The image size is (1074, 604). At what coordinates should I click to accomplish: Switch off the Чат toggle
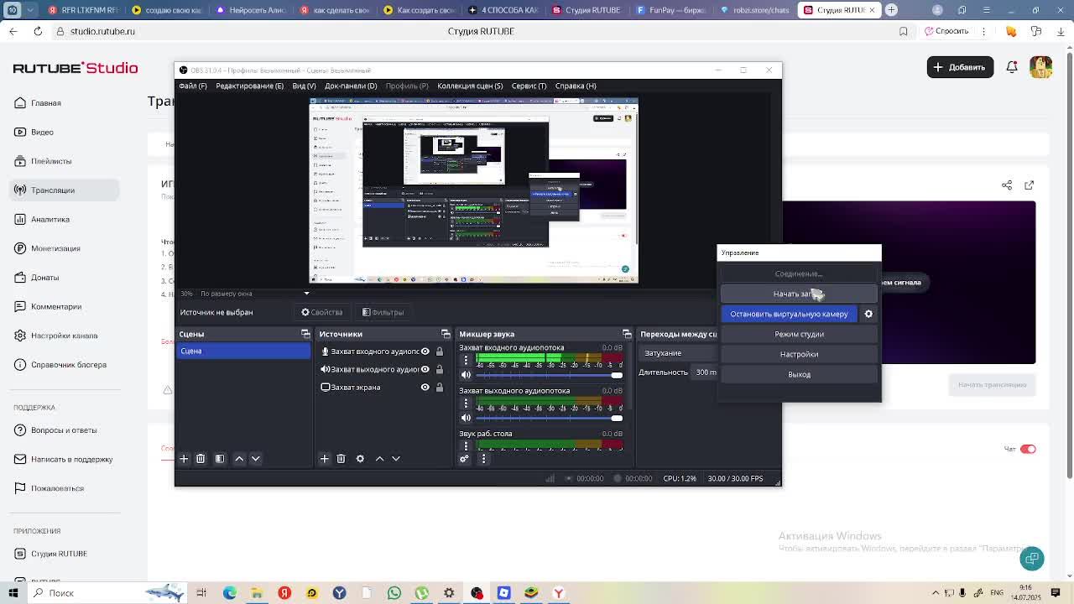(1028, 449)
